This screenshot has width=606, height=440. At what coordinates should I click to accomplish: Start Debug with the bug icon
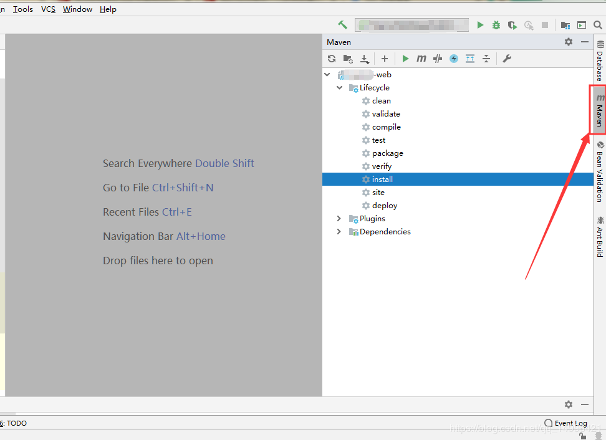tap(496, 25)
